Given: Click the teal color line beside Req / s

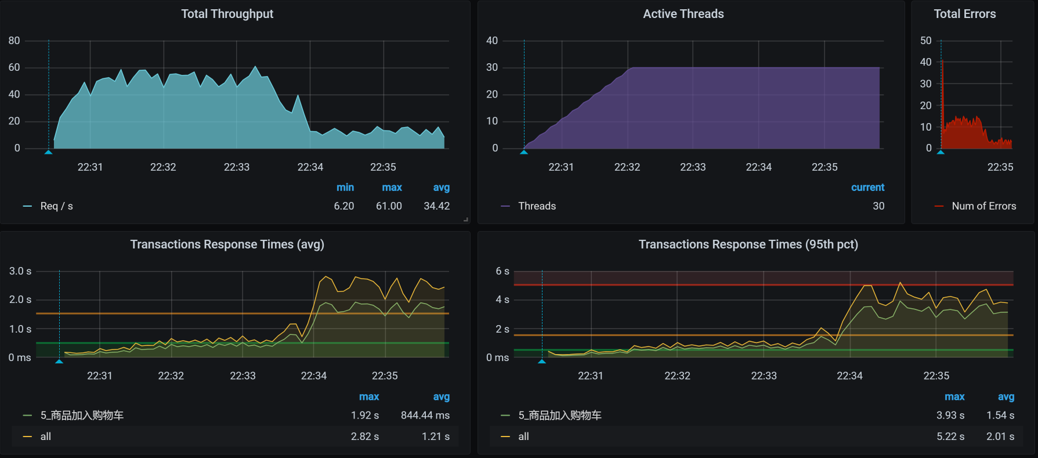Looking at the screenshot, I should click(x=27, y=206).
